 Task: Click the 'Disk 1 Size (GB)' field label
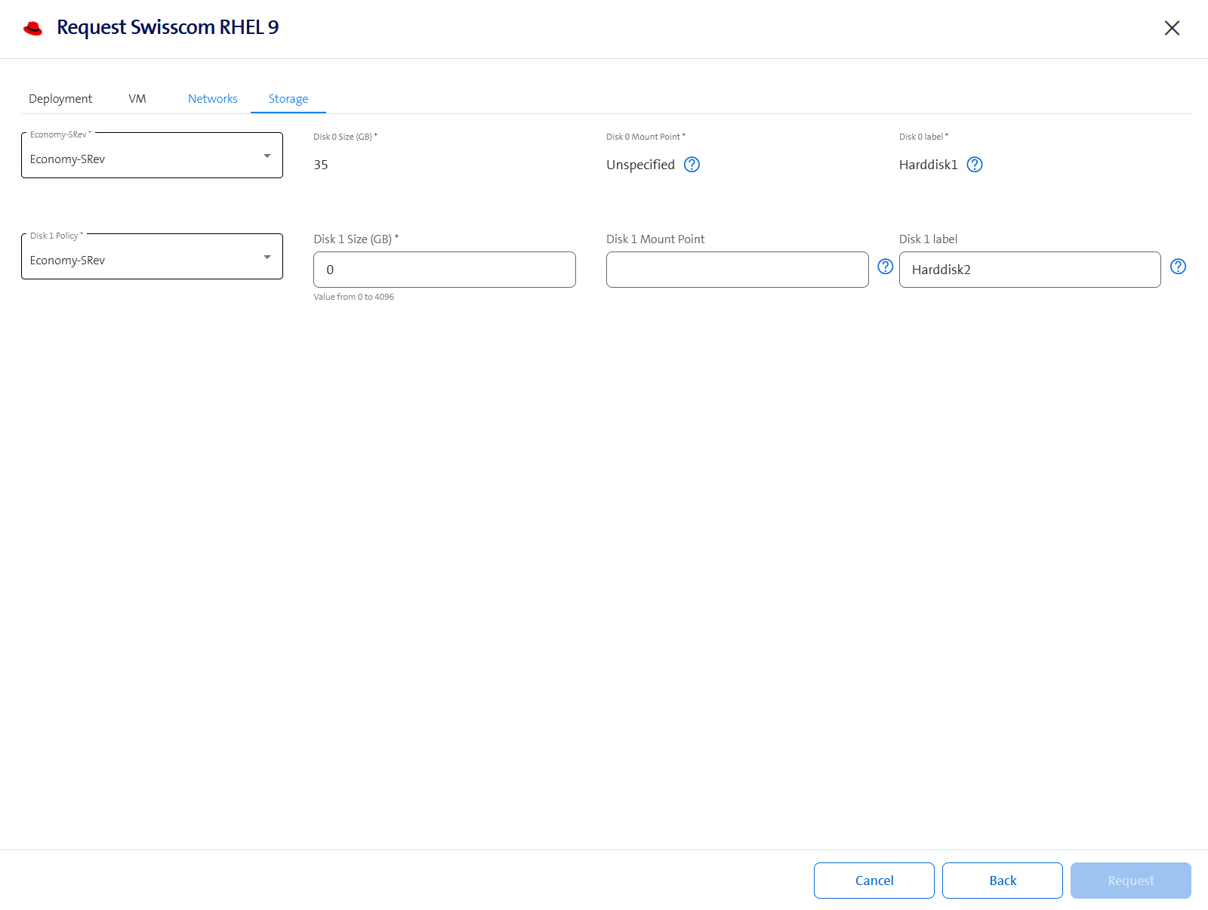[x=356, y=239]
